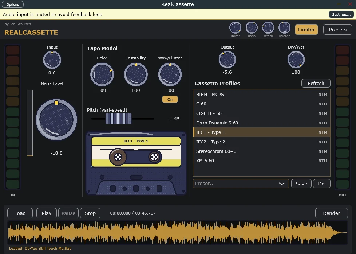
Task: Select the BIEM - MCPS cassette profile
Action: coord(262,94)
